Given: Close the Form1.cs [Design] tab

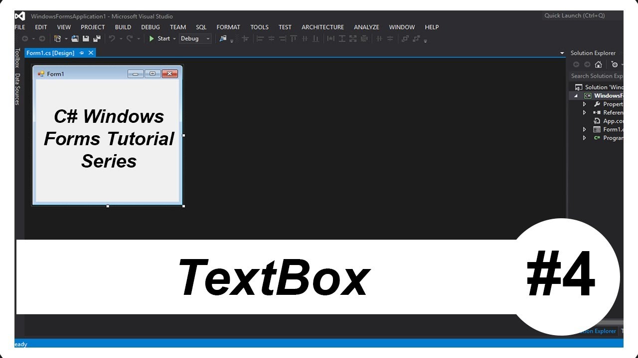Looking at the screenshot, I should pos(91,53).
